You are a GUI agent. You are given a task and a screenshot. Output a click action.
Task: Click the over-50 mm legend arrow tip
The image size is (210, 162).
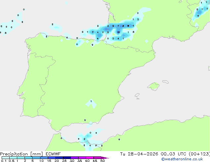(105, 158)
